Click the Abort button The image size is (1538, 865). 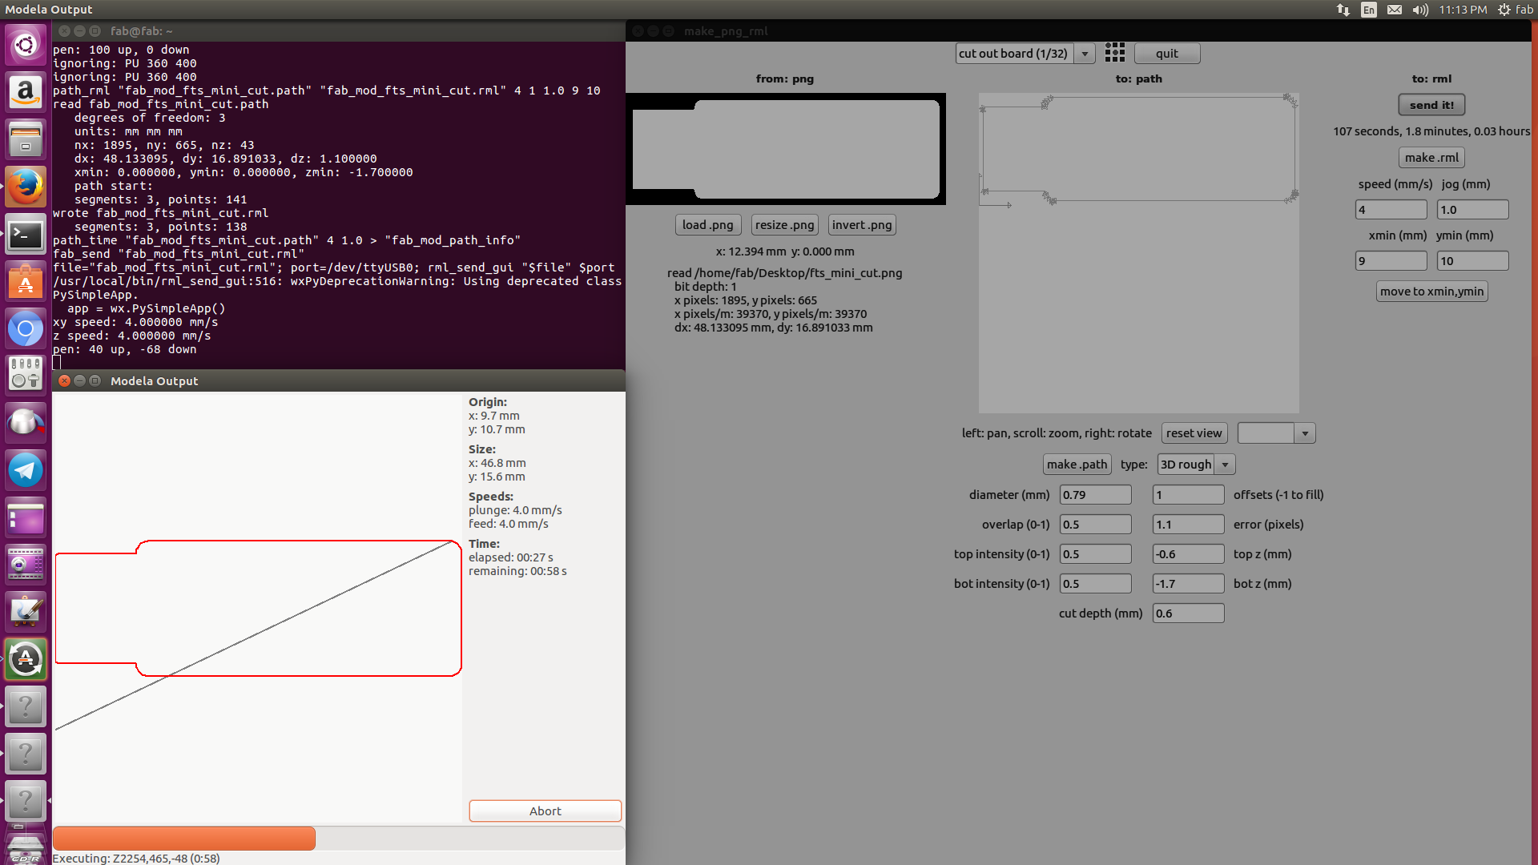545,811
